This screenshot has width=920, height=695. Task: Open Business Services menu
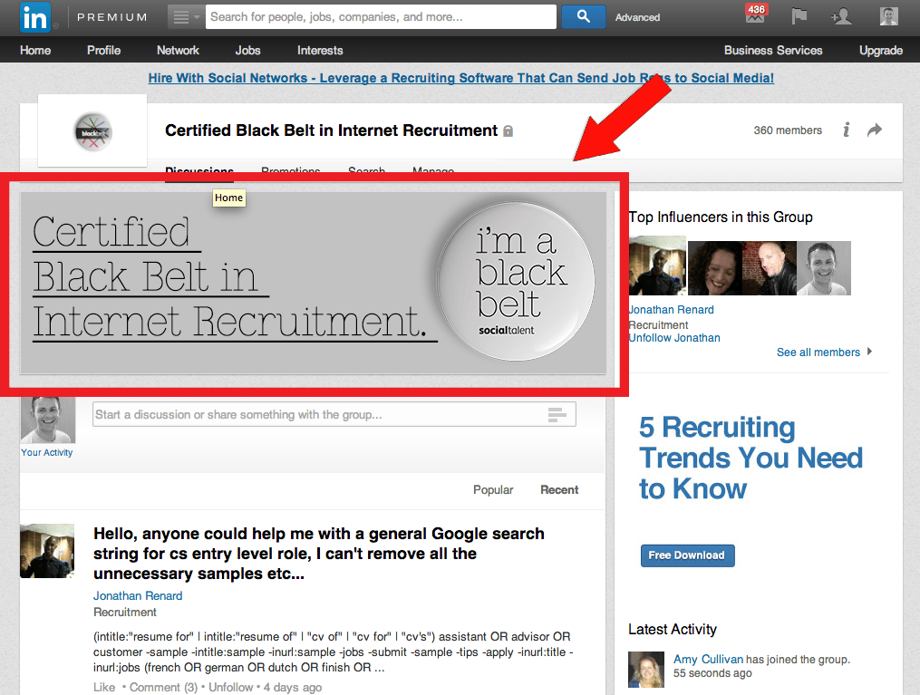coord(773,51)
